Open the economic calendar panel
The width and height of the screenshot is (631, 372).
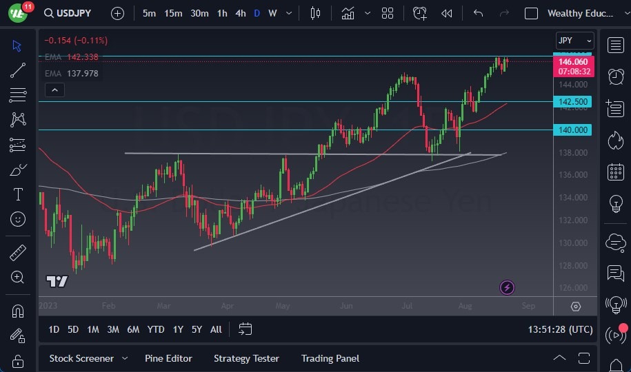coord(615,172)
